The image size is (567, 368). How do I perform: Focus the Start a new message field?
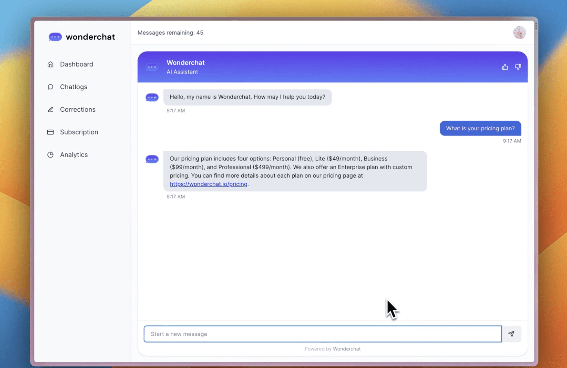click(323, 334)
